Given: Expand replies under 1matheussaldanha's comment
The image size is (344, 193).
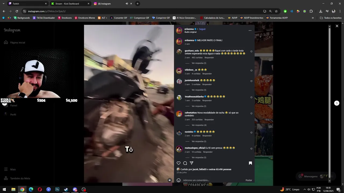Looking at the screenshot, I should [199, 106].
